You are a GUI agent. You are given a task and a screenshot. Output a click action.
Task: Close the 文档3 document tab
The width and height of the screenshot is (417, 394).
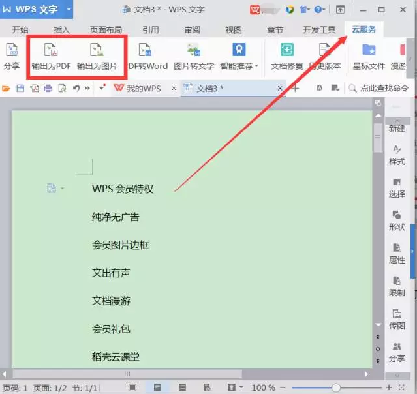point(280,89)
